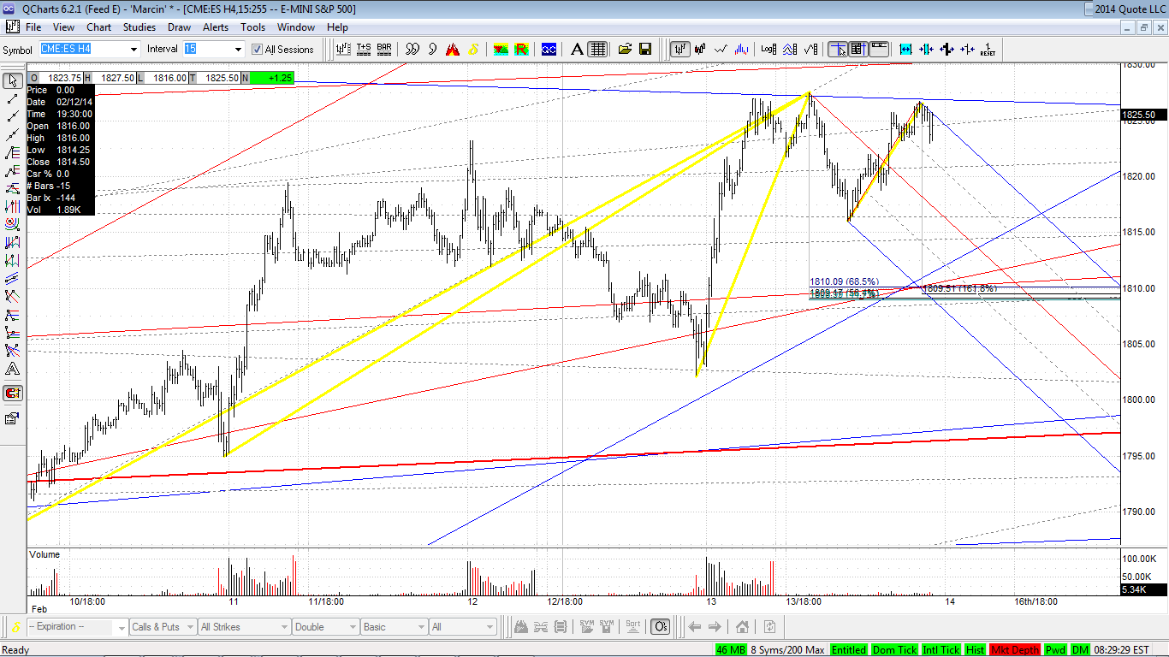Image resolution: width=1169 pixels, height=657 pixels.
Task: Click the BAR chart type icon
Action: [384, 49]
